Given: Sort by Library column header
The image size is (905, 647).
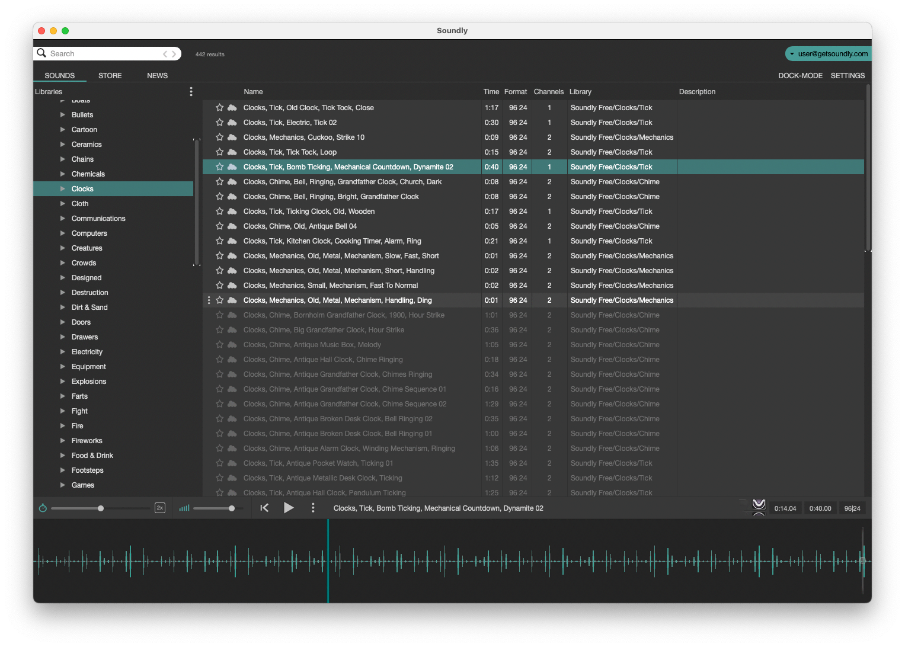Looking at the screenshot, I should (580, 92).
